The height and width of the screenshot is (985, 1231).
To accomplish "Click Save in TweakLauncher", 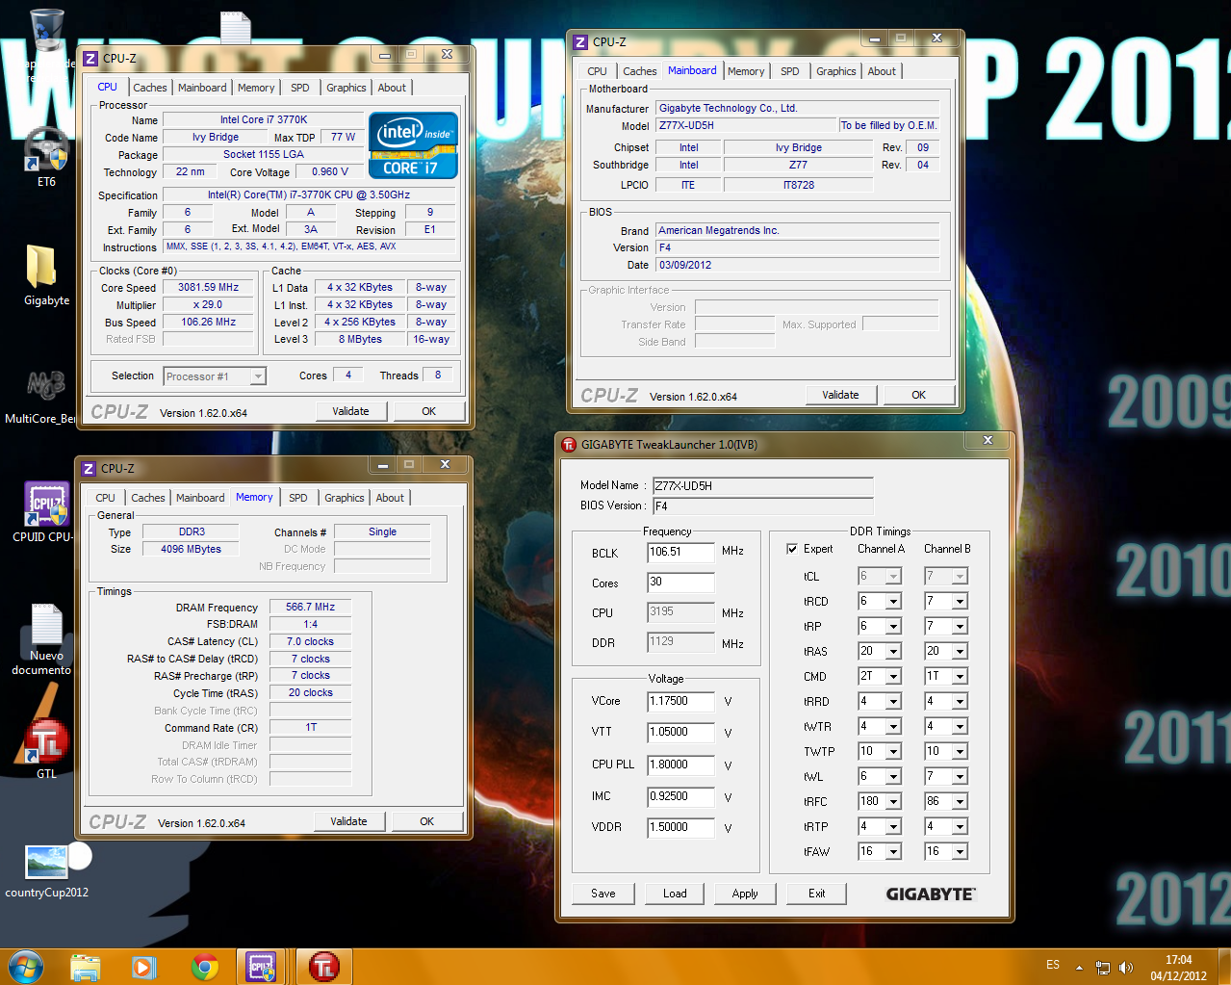I will pos(603,894).
